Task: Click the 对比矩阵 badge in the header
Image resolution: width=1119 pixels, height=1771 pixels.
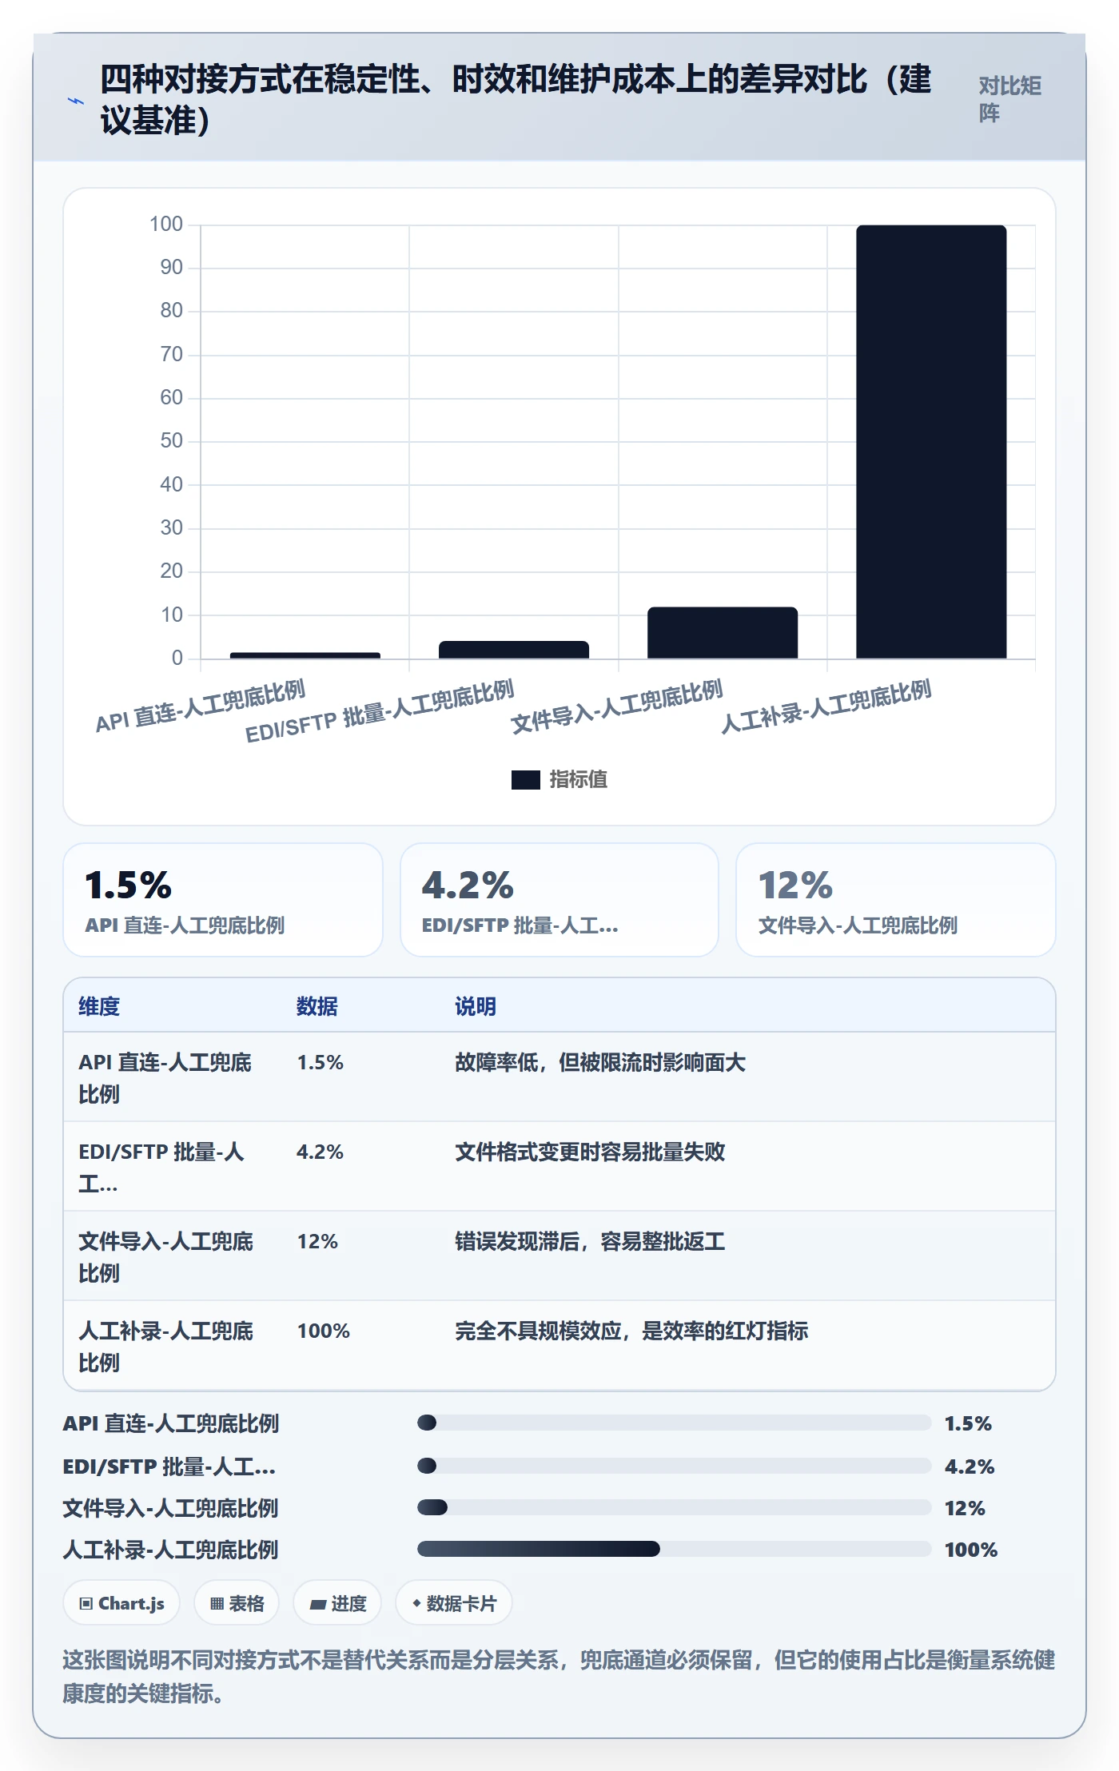Action: [x=1010, y=99]
